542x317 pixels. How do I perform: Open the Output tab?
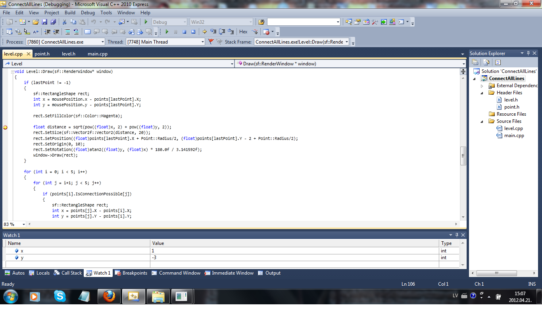click(269, 273)
